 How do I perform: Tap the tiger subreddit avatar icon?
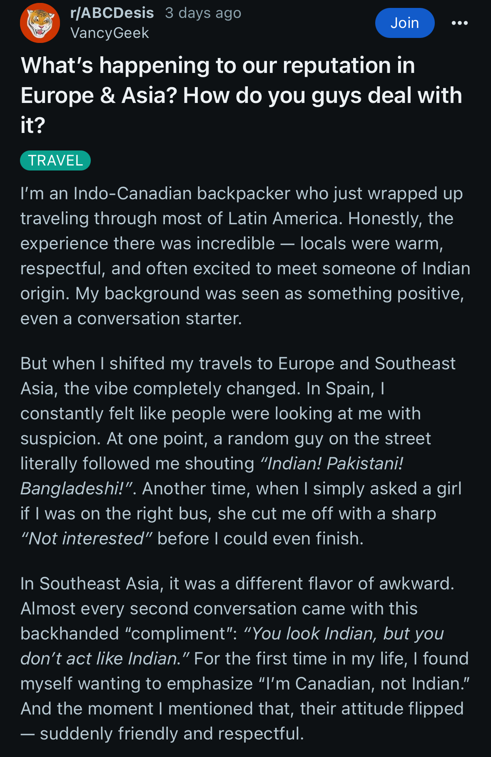40,23
